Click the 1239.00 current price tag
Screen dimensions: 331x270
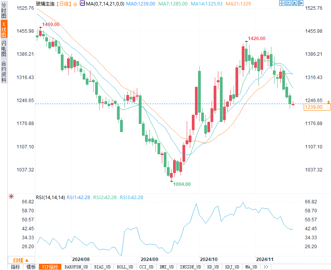pyautogui.click(x=313, y=107)
